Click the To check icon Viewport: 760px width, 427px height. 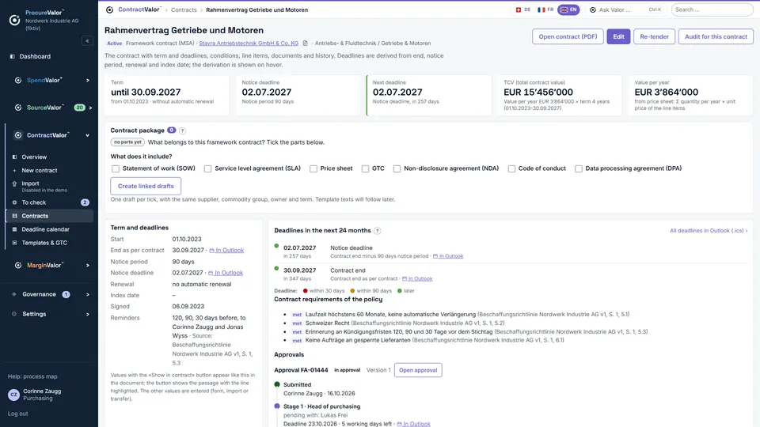pyautogui.click(x=14, y=202)
